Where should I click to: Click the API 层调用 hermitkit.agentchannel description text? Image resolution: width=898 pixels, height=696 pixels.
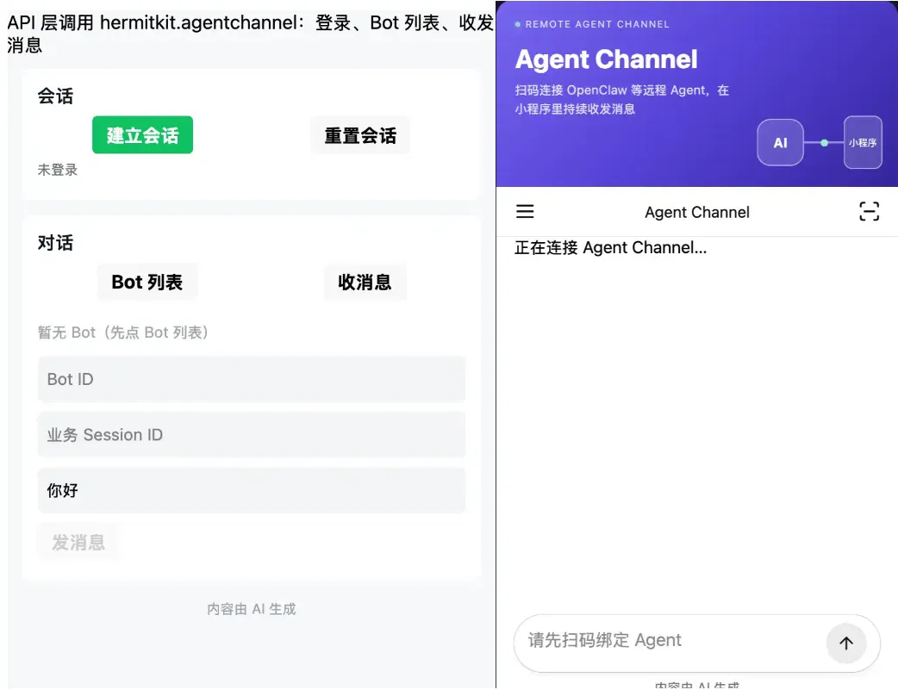tap(250, 34)
